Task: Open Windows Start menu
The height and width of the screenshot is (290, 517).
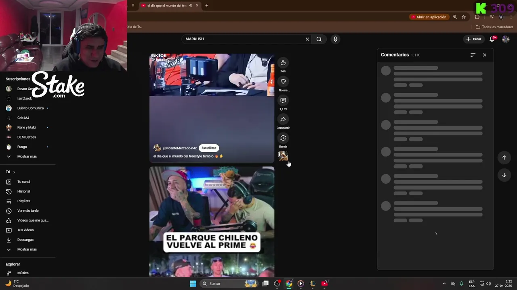Action: coord(193,284)
